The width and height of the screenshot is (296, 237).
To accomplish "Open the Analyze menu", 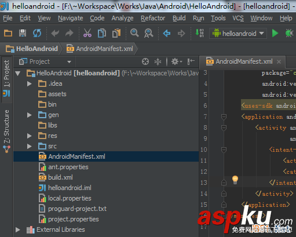I will [x=122, y=18].
